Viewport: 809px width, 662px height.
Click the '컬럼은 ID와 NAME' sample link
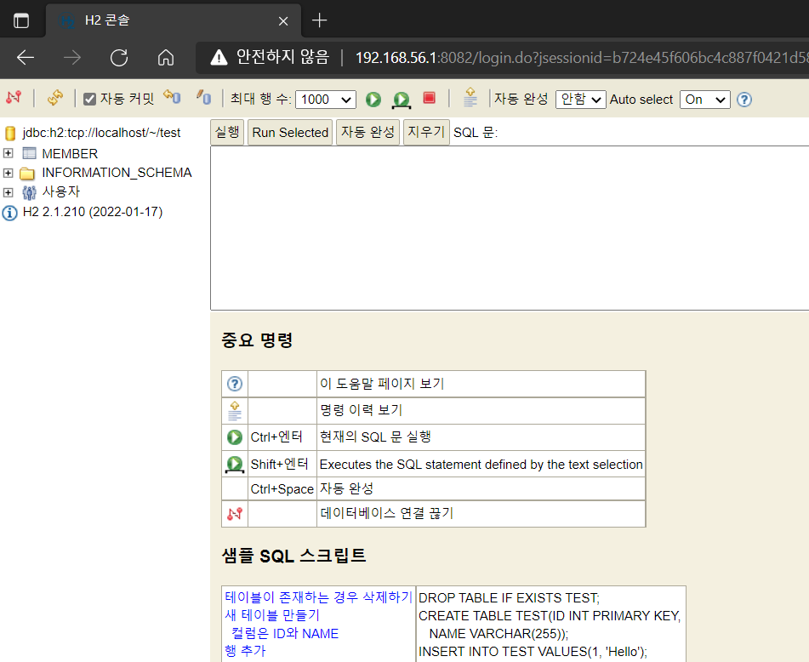pos(285,633)
